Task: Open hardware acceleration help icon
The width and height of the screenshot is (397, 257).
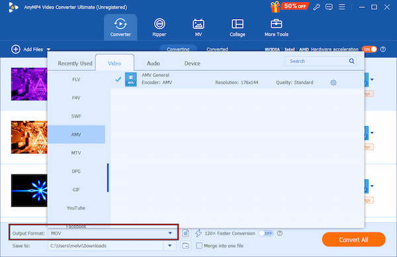Action: [x=383, y=50]
